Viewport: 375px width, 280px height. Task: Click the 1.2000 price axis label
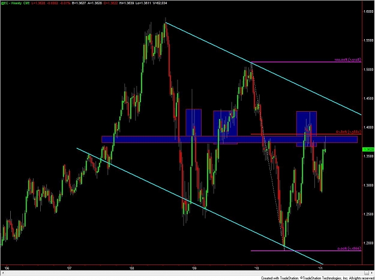tap(368, 243)
